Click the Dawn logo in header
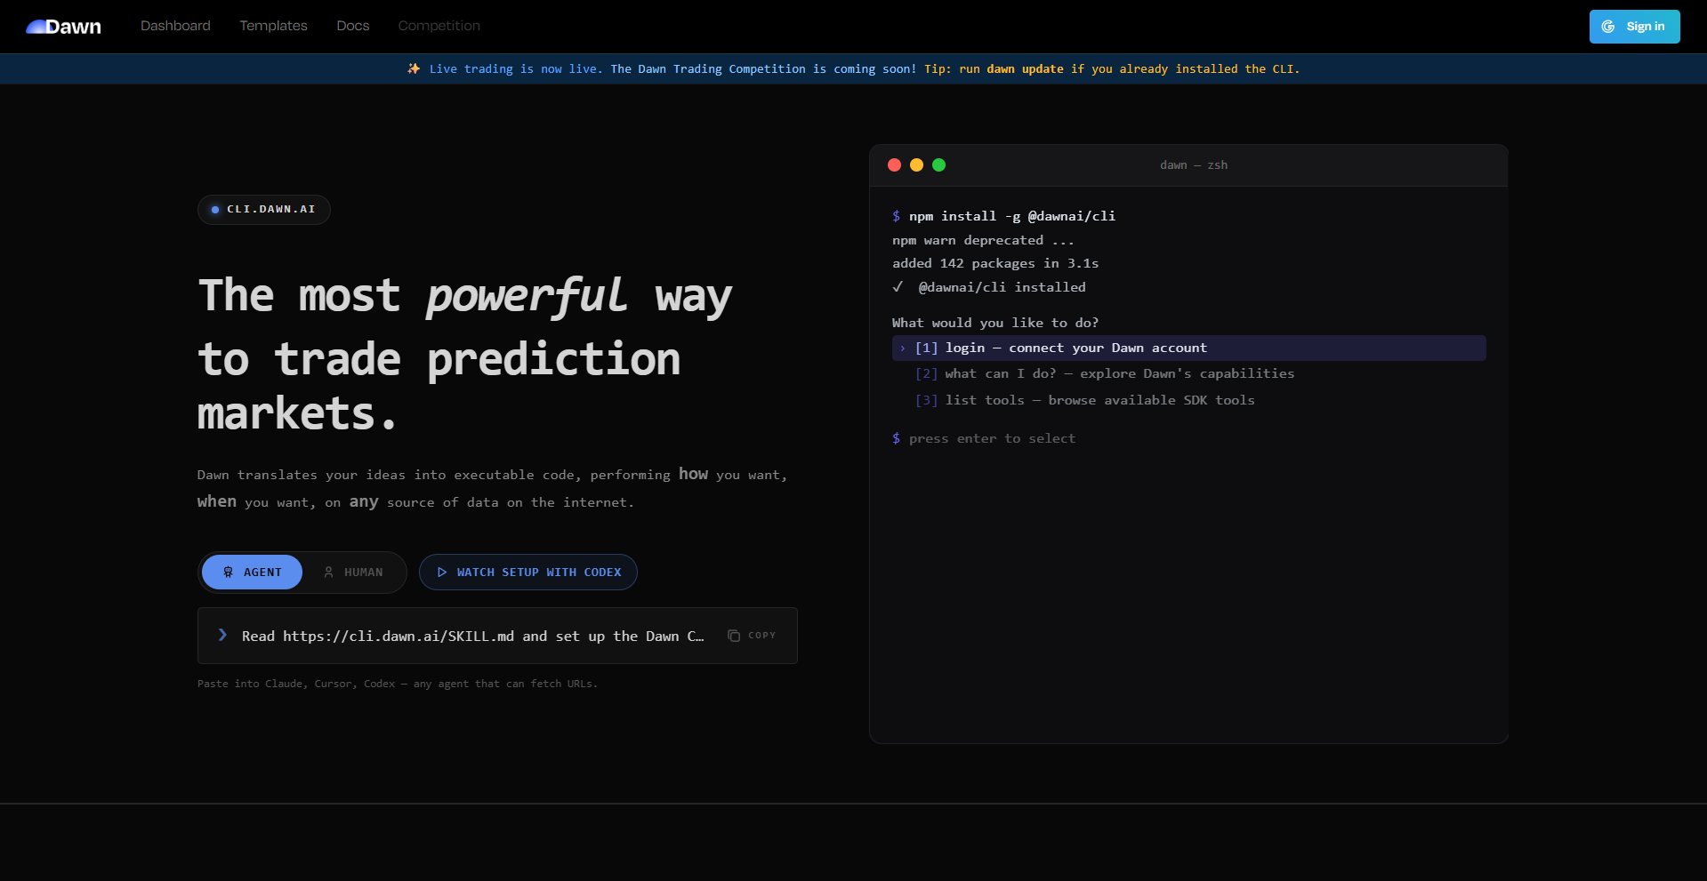 (63, 27)
